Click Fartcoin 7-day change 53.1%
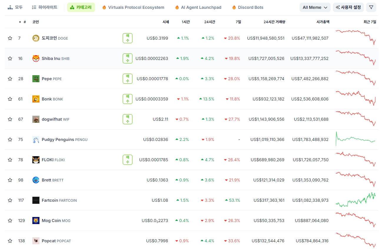 pos(233,200)
